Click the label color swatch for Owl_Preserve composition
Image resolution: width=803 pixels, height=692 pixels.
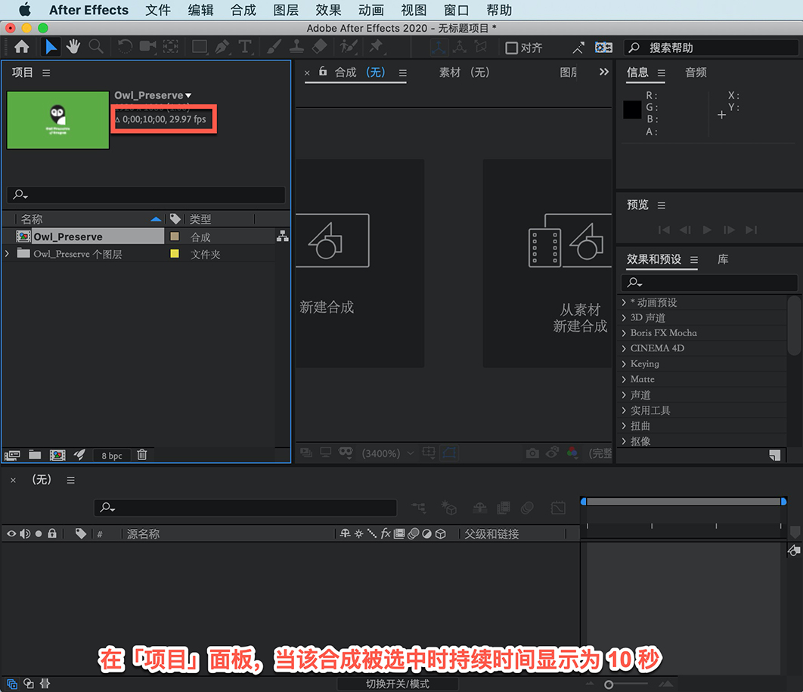click(175, 236)
